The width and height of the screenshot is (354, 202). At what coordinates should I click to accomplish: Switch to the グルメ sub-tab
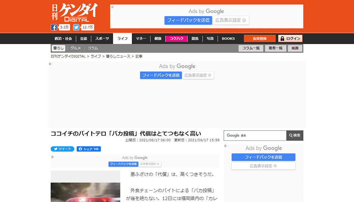[76, 48]
